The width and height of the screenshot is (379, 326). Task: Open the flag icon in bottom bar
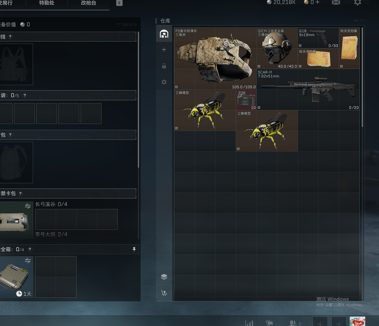point(269,323)
